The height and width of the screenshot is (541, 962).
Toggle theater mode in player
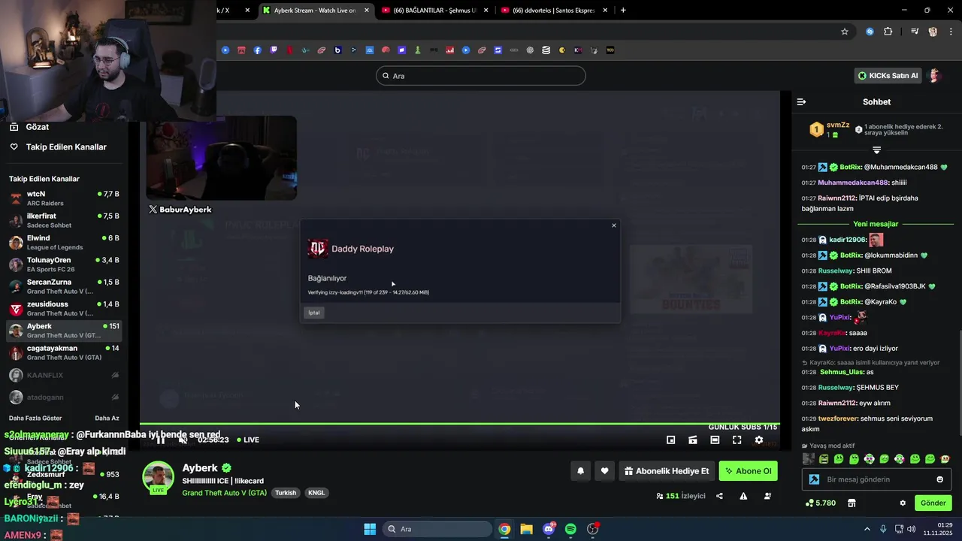pos(715,440)
